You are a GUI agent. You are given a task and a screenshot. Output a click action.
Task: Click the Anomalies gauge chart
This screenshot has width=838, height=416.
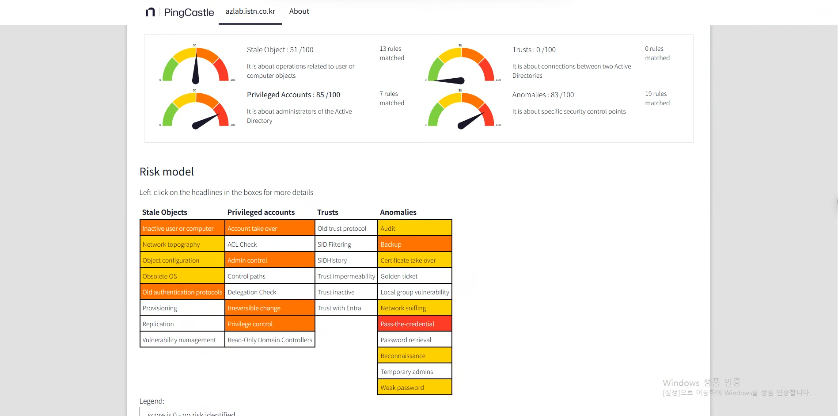pos(461,109)
